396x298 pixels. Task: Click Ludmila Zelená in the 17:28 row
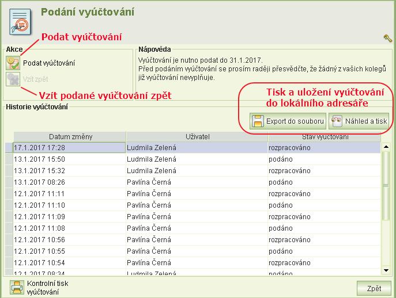point(152,148)
